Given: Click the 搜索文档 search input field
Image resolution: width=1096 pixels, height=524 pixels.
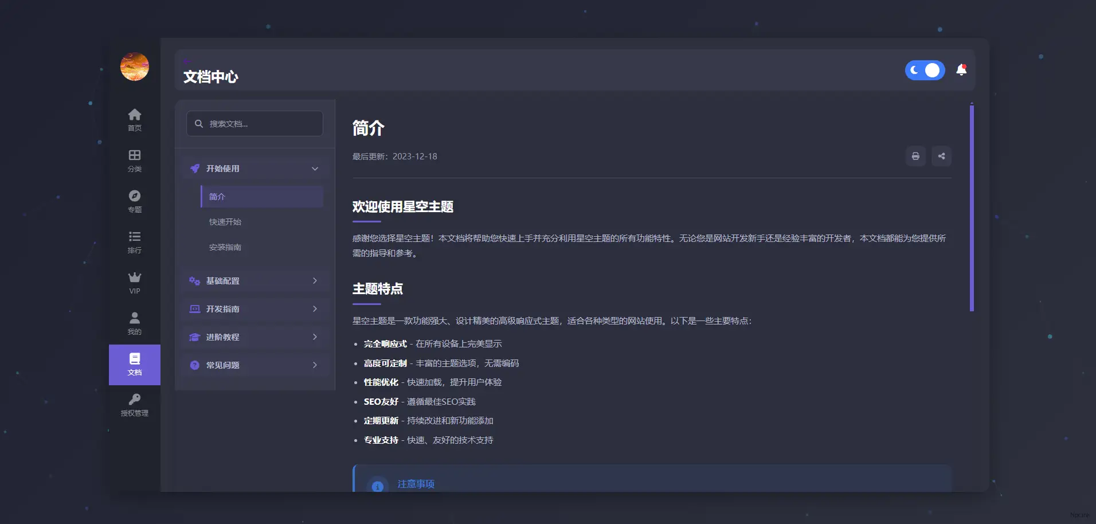Looking at the screenshot, I should pyautogui.click(x=255, y=123).
